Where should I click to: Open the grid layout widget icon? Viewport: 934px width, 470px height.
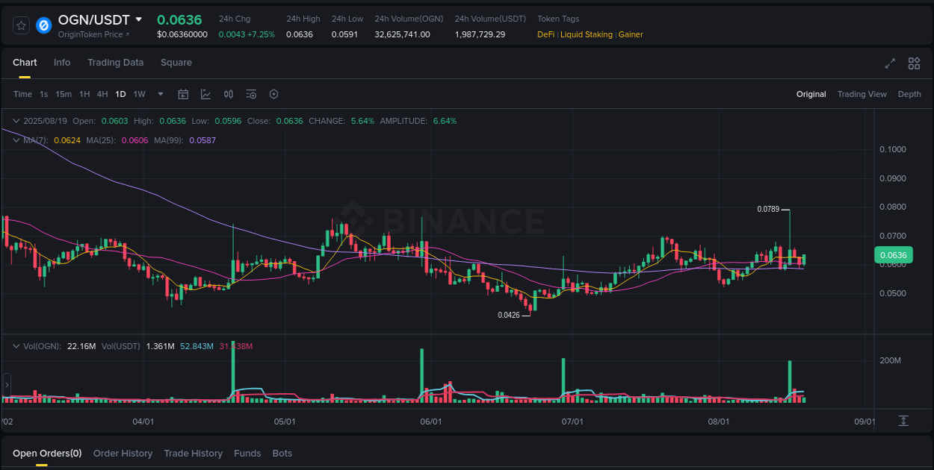[914, 63]
